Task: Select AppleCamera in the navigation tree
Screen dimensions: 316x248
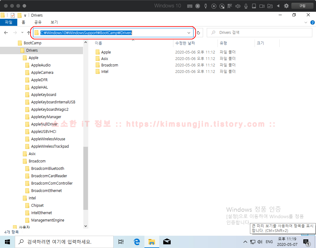Action: click(42, 73)
